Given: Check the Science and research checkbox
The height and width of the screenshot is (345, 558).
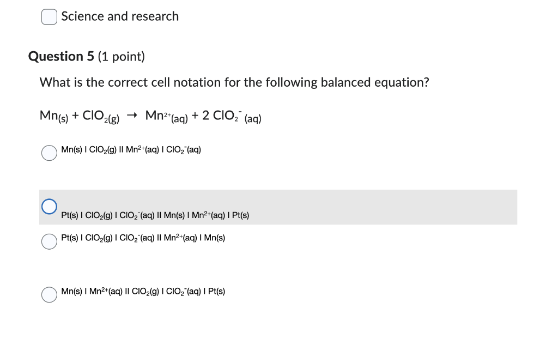Looking at the screenshot, I should pyautogui.click(x=49, y=17).
